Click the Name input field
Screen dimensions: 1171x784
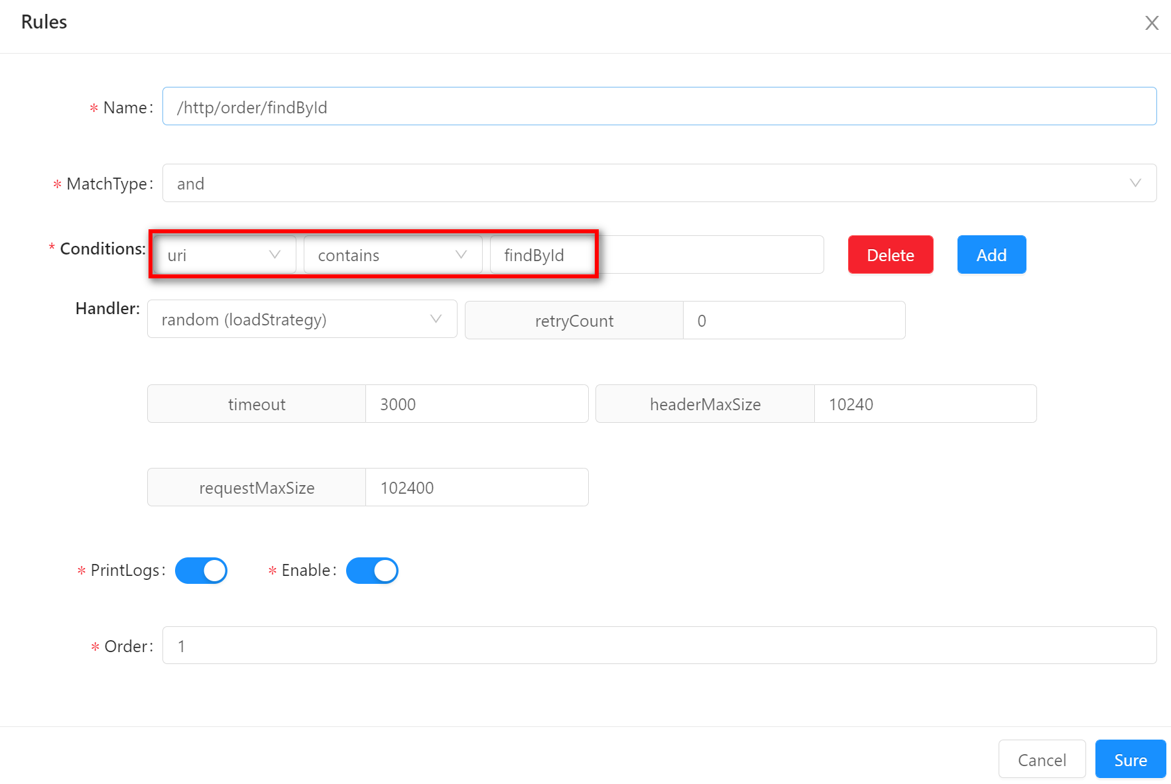[659, 107]
